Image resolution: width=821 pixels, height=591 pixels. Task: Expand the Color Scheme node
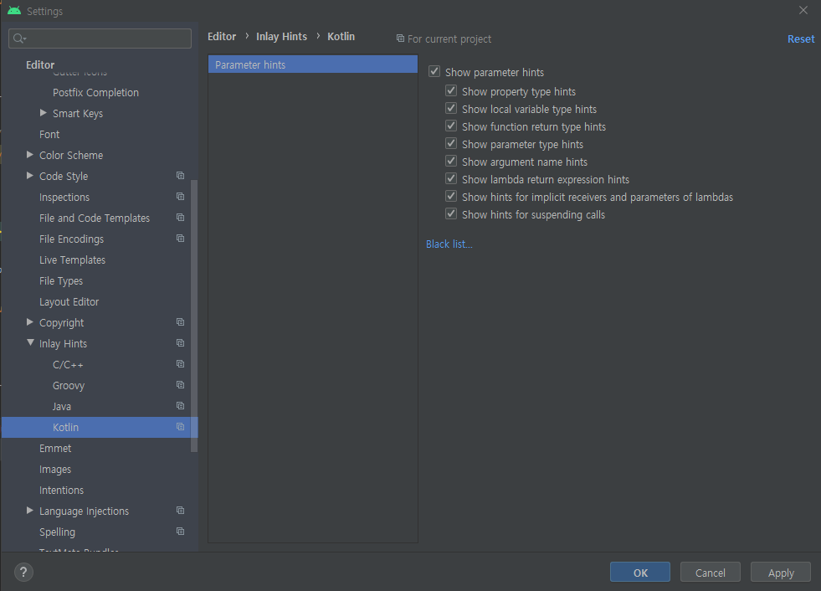pos(30,155)
